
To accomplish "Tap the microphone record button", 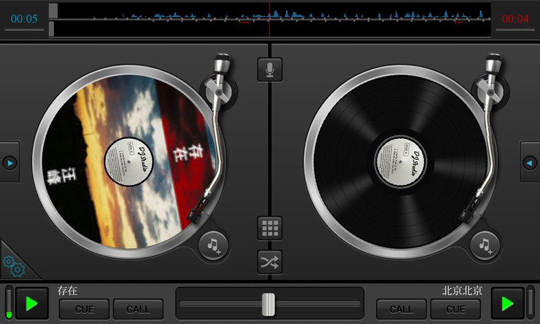I will (x=269, y=70).
